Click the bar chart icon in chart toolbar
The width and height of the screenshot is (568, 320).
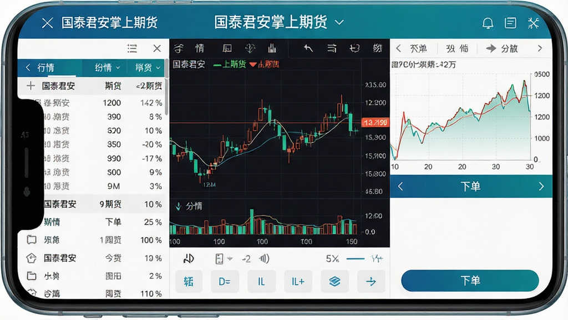point(272,48)
